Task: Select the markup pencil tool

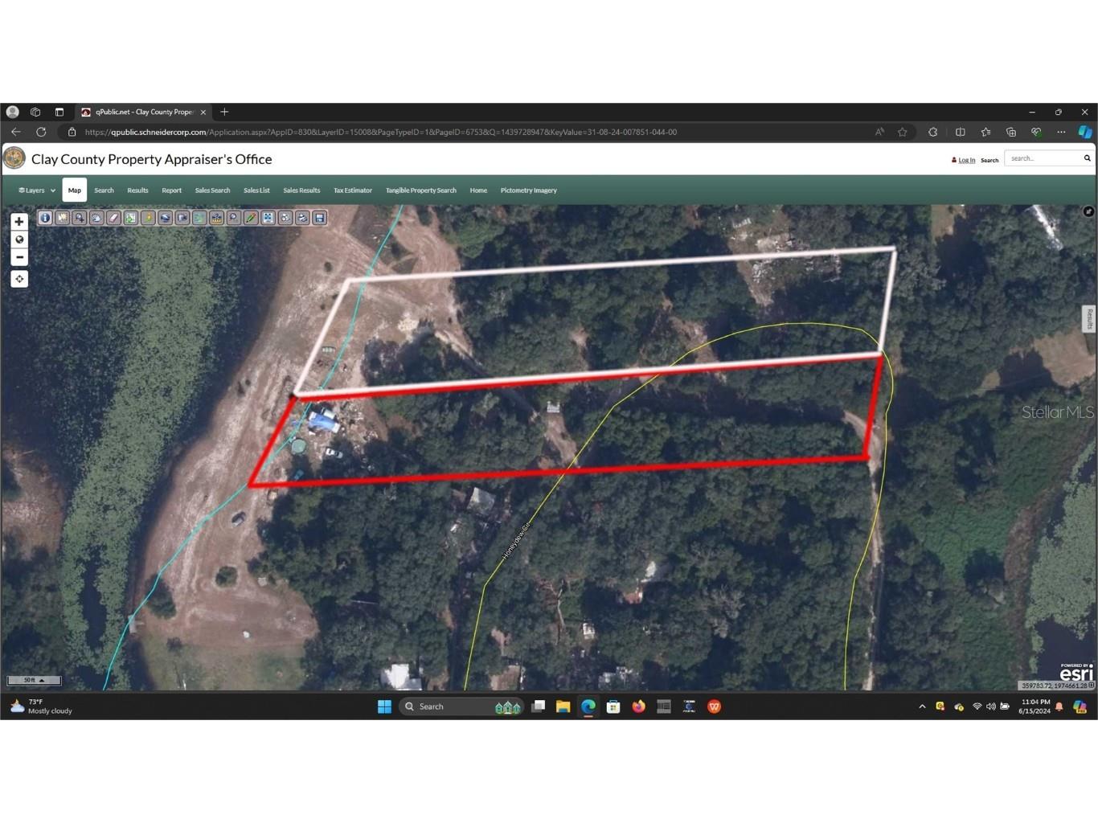Action: [251, 218]
